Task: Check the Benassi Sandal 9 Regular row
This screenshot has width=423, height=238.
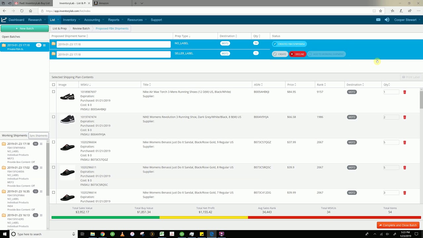Action: point(54,142)
